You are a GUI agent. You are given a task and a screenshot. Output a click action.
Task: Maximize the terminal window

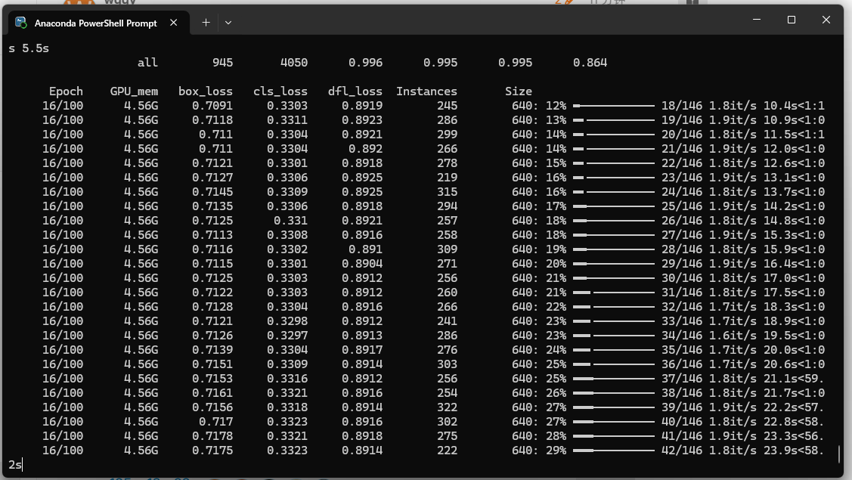pos(792,20)
